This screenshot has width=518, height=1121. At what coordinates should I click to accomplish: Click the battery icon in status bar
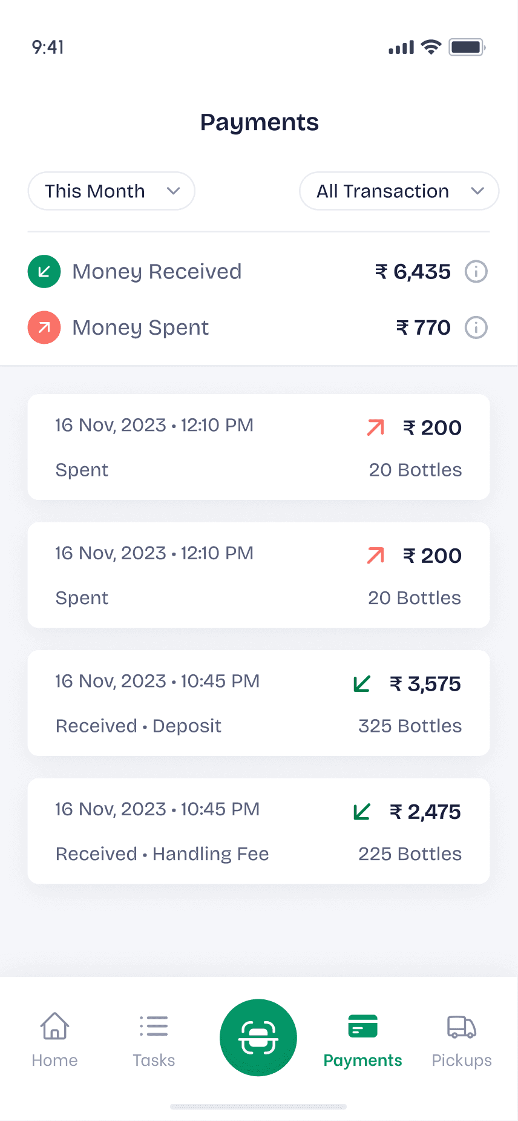point(467,47)
